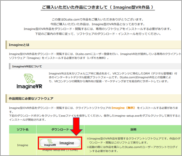The height and width of the screenshot is (156, 182).
Task: Click the ソフト名 table column header
Action: (x=23, y=129)
